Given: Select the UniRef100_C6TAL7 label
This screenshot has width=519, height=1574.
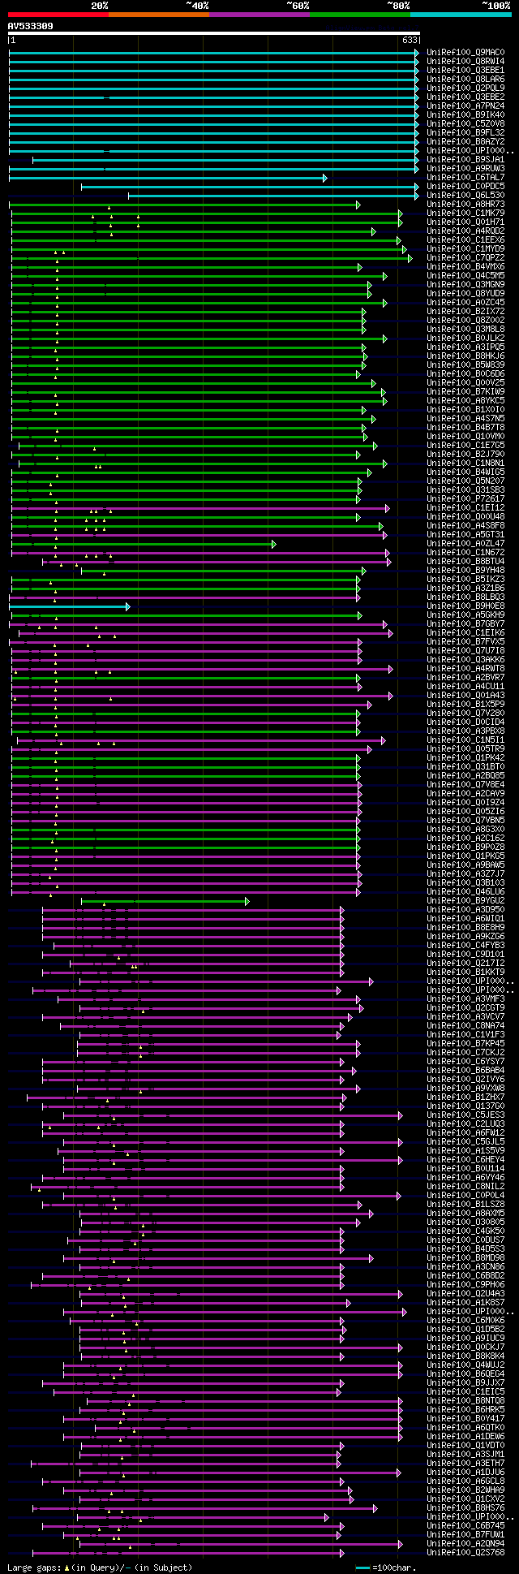Looking at the screenshot, I should point(465,178).
